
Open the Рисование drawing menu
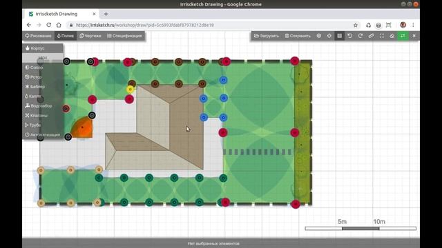tap(39, 36)
